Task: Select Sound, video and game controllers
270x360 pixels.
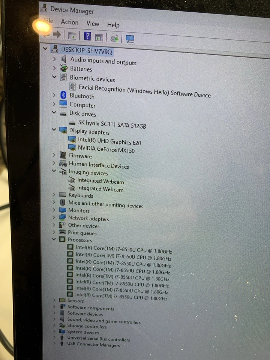Action: [104, 321]
